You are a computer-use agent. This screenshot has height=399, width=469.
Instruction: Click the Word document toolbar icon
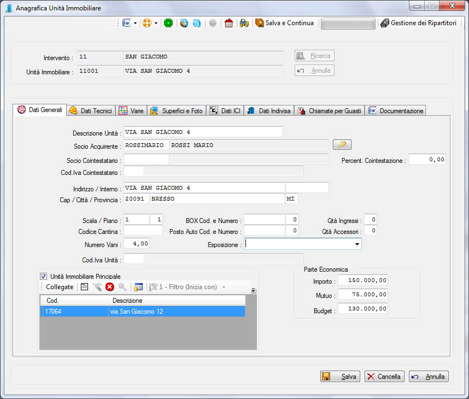(x=126, y=23)
